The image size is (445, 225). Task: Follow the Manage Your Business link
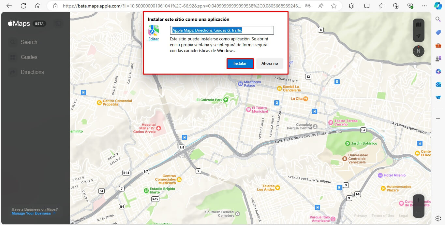click(31, 213)
